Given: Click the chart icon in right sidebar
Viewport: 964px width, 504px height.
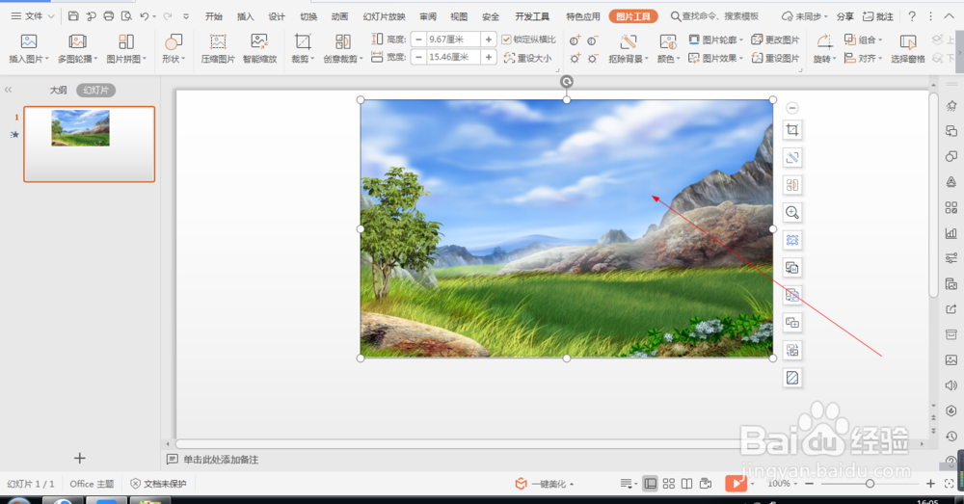Looking at the screenshot, I should point(951,233).
